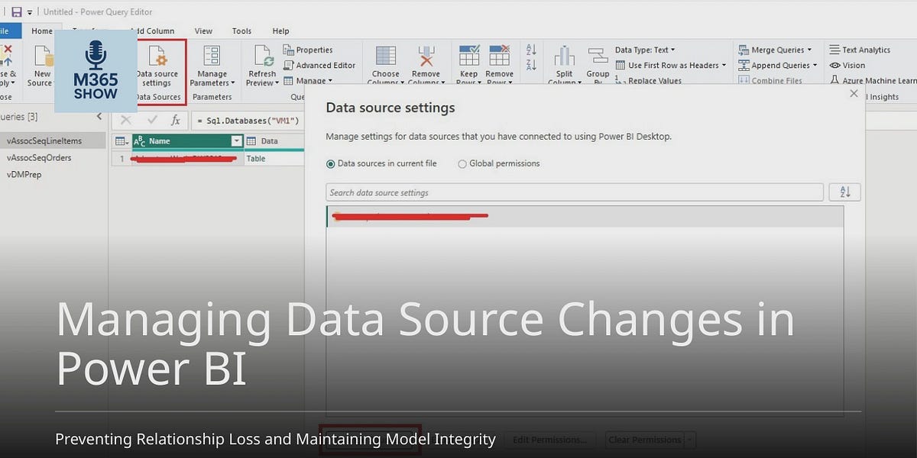Cancel the formula bar edit with the X icon
The image size is (917, 458).
126,120
